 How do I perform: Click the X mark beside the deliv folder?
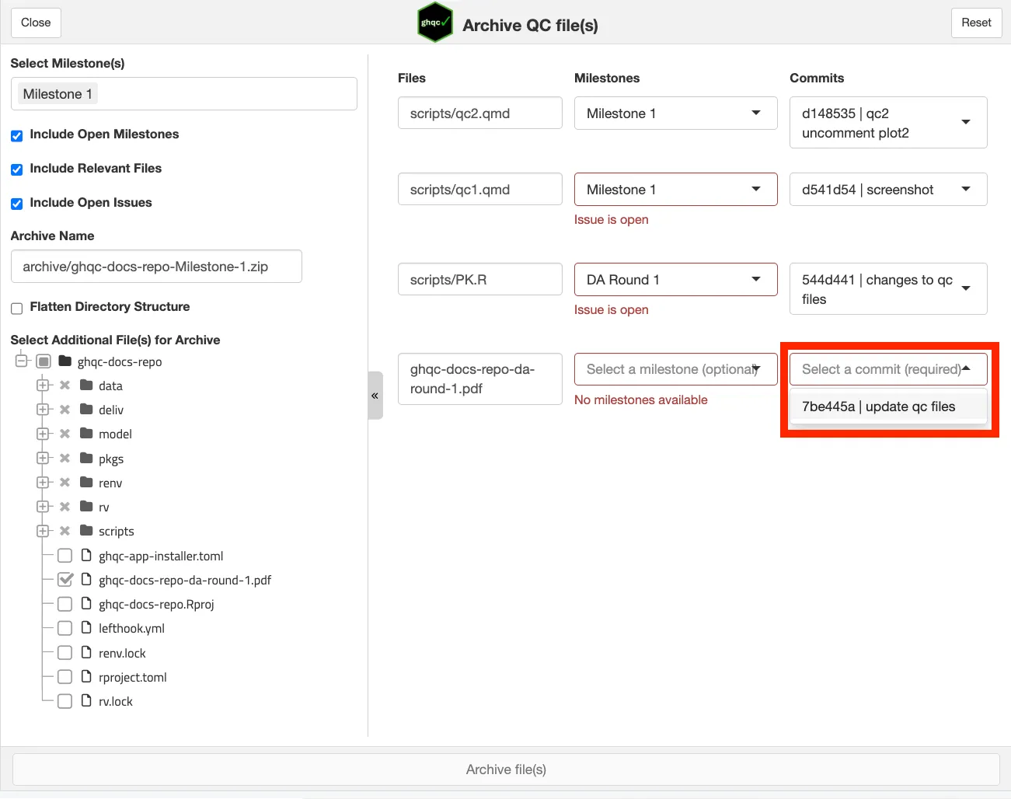pos(65,410)
